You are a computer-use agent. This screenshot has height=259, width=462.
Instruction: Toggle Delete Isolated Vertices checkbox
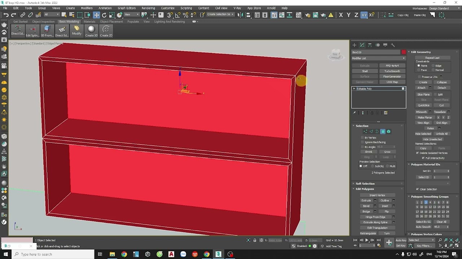pyautogui.click(x=418, y=153)
